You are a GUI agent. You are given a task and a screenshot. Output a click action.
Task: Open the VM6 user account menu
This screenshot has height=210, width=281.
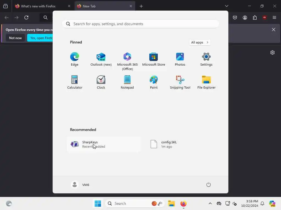(x=80, y=185)
